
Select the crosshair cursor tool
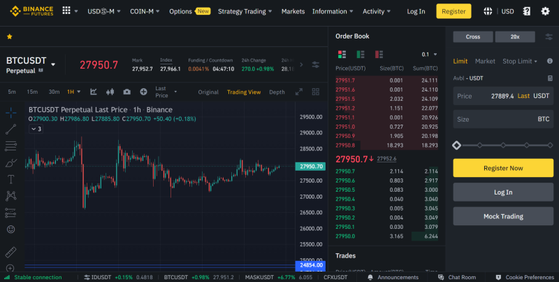pyautogui.click(x=11, y=113)
